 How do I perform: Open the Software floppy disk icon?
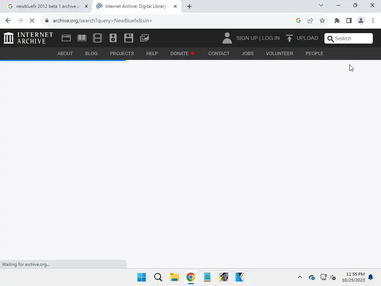(128, 38)
